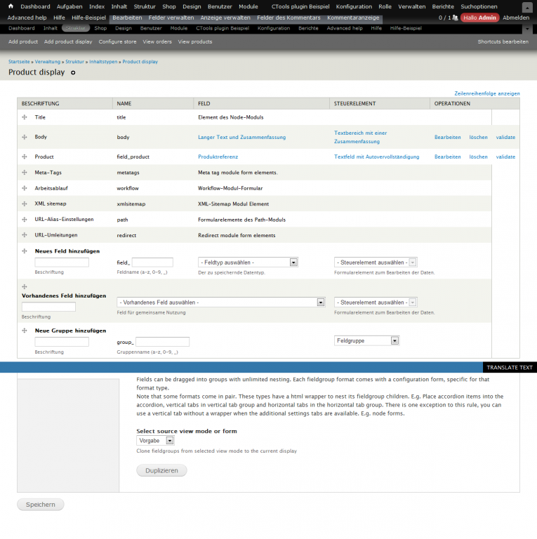The height and width of the screenshot is (539, 537).
Task: Click the Duplizieren button
Action: click(161, 470)
